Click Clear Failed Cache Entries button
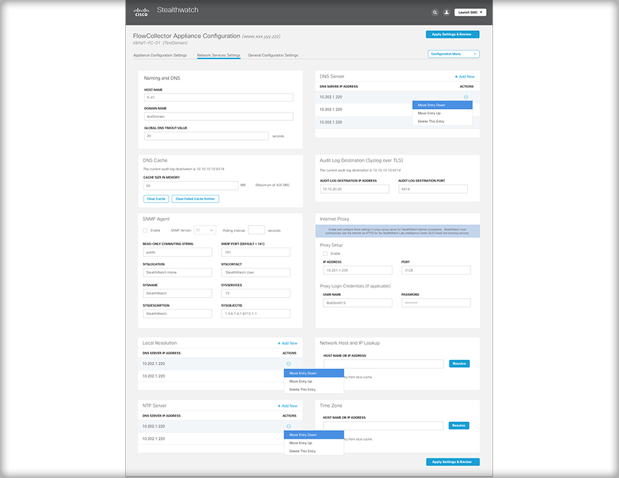The width and height of the screenshot is (619, 478). [x=196, y=199]
